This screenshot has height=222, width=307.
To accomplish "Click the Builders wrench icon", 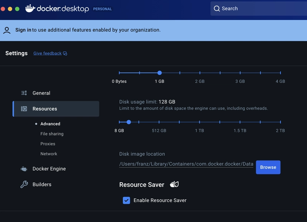I will click(x=24, y=184).
